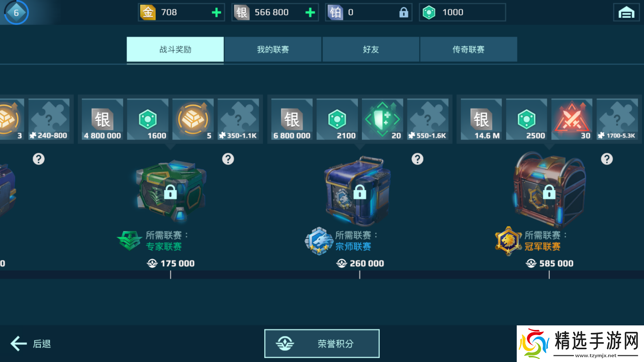644x362 pixels.
Task: Open the 传奇联赛 tab
Action: tap(468, 49)
